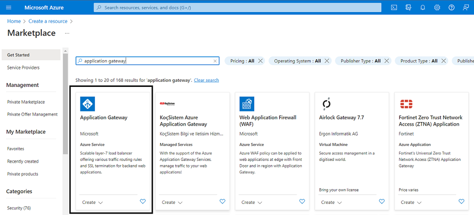This screenshot has height=215, width=474.
Task: Open the hamburger portal menu
Action: pyautogui.click(x=8, y=7)
